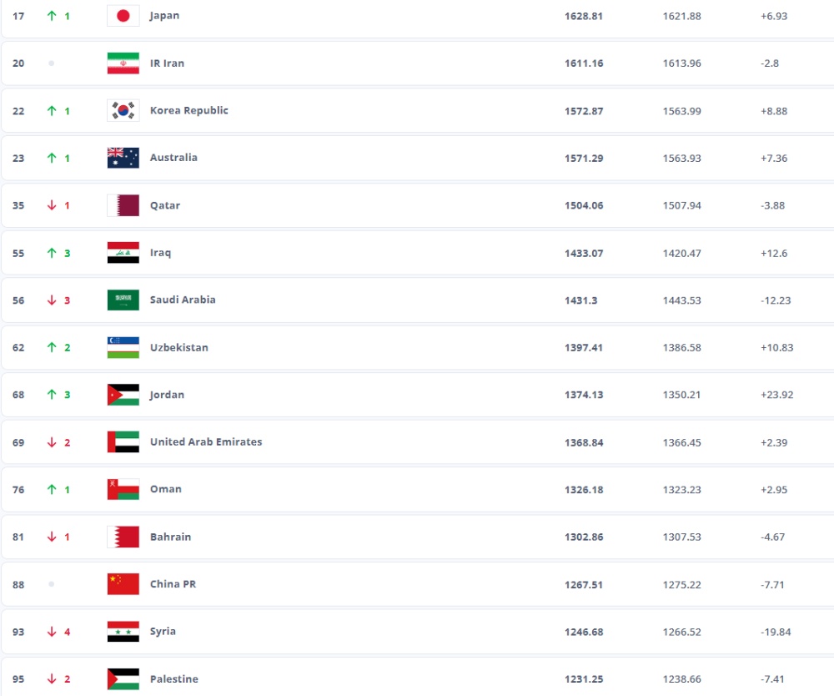Open the Iraq team link
Screen dimensions: 834x696
[160, 253]
